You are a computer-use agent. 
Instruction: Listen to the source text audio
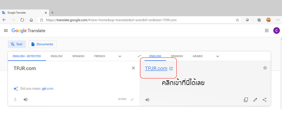(x=26, y=100)
